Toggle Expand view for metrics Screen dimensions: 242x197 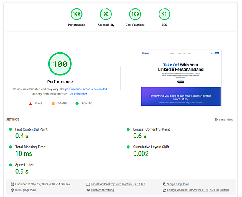tap(224, 120)
